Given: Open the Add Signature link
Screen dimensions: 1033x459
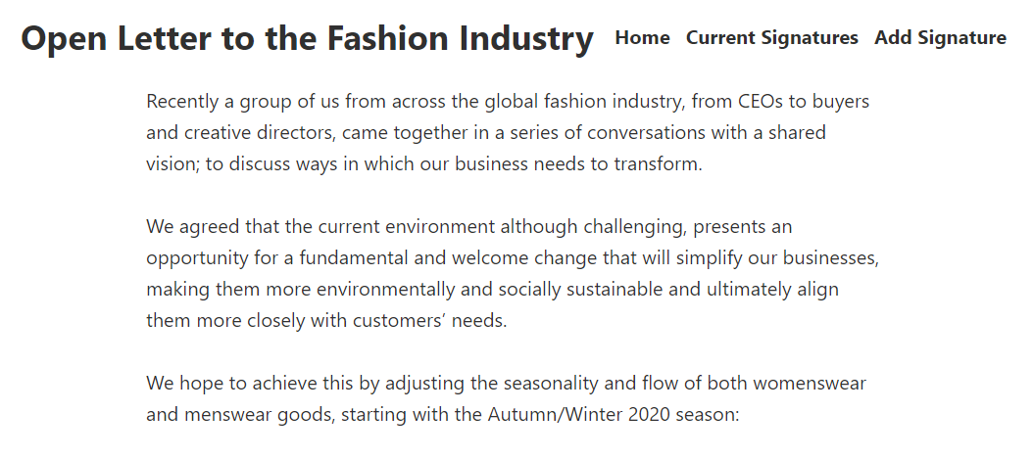Looking at the screenshot, I should coord(940,37).
